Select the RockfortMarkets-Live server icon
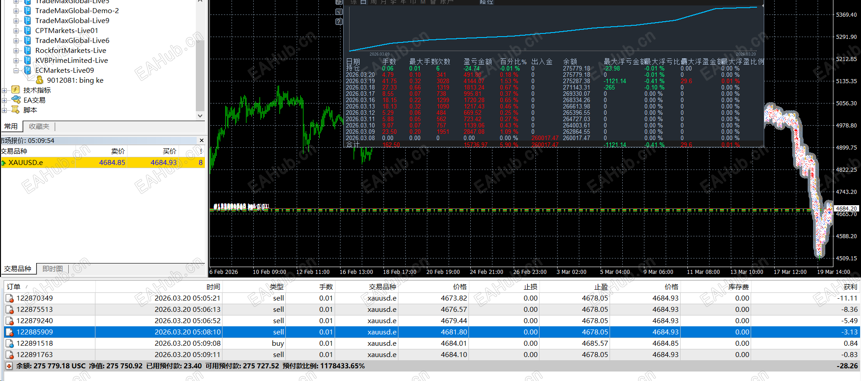The width and height of the screenshot is (861, 381). click(28, 50)
